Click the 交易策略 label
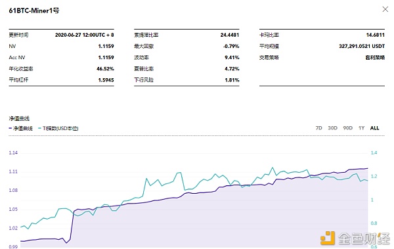 point(269,58)
